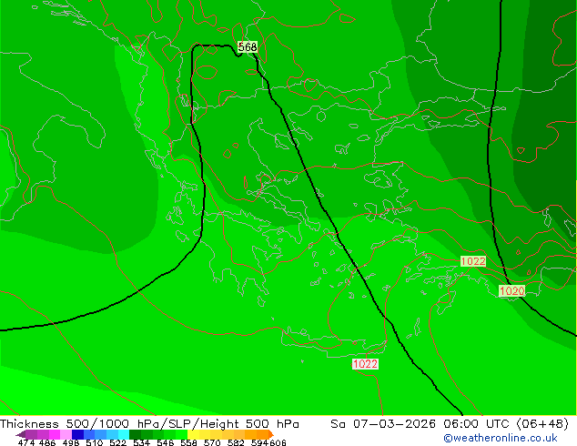Viewport: 577px width, 446px height.
Task: Click the 546 legend value
Action: click(x=166, y=442)
